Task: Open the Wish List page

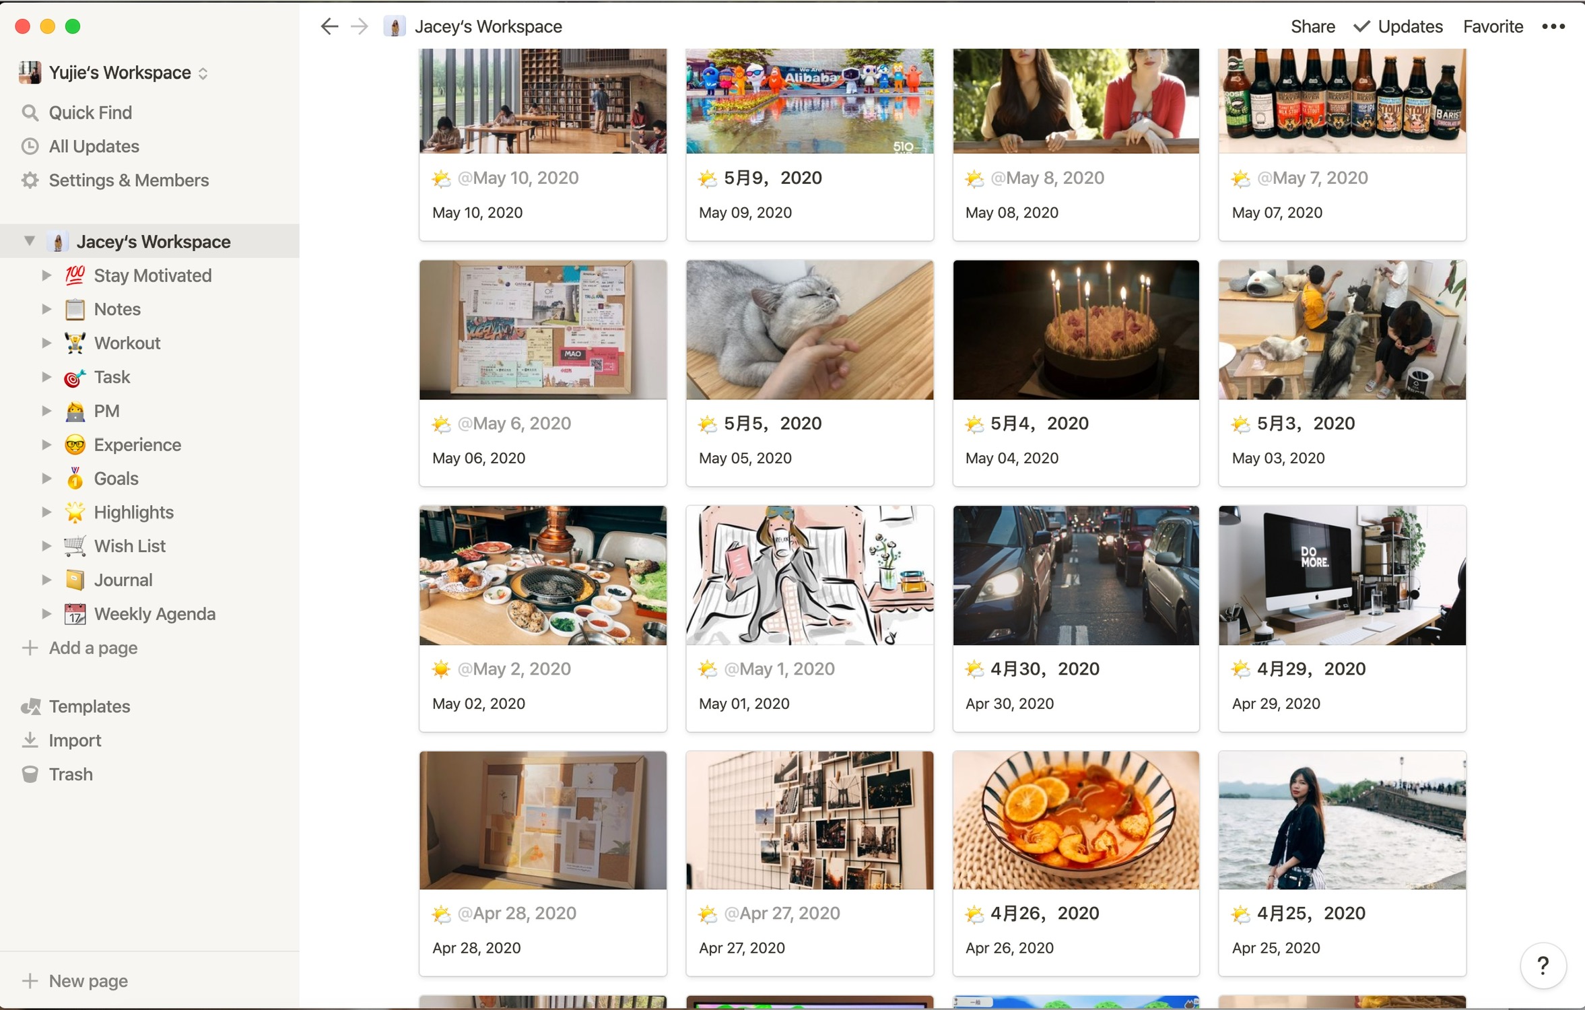Action: [129, 546]
